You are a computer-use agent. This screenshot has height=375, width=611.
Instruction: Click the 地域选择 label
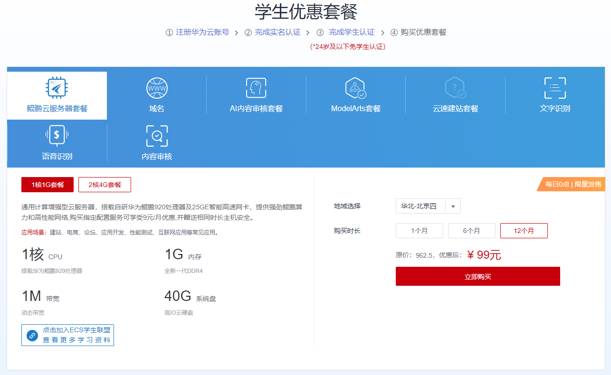(x=347, y=206)
